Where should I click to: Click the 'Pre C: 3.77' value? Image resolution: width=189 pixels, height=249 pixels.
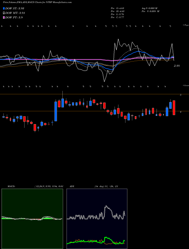tap(118, 17)
